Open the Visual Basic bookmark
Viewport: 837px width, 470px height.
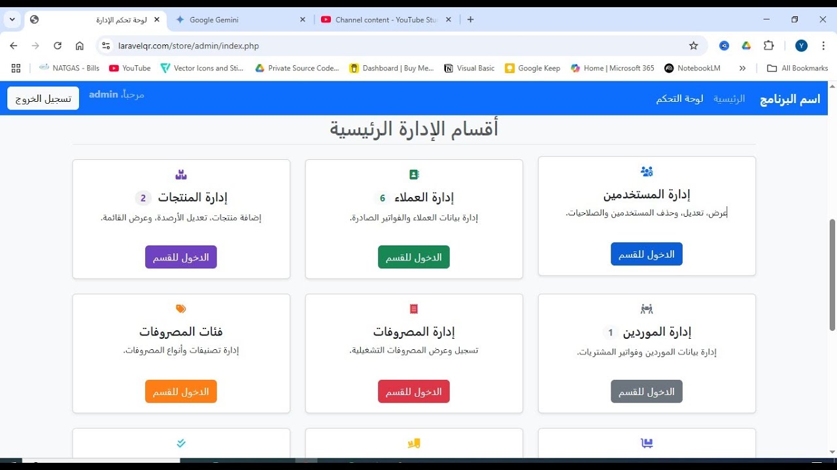470,68
